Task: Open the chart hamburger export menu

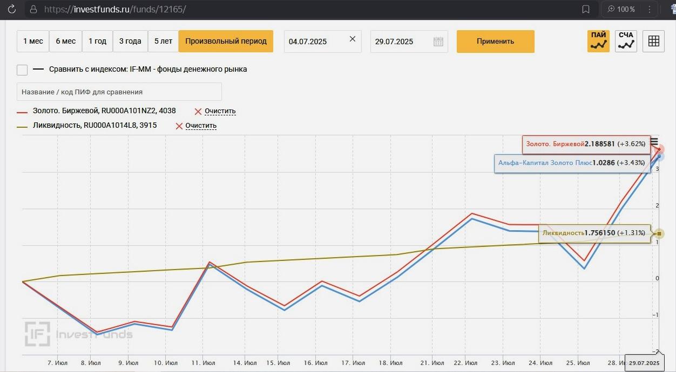Action: click(x=654, y=142)
